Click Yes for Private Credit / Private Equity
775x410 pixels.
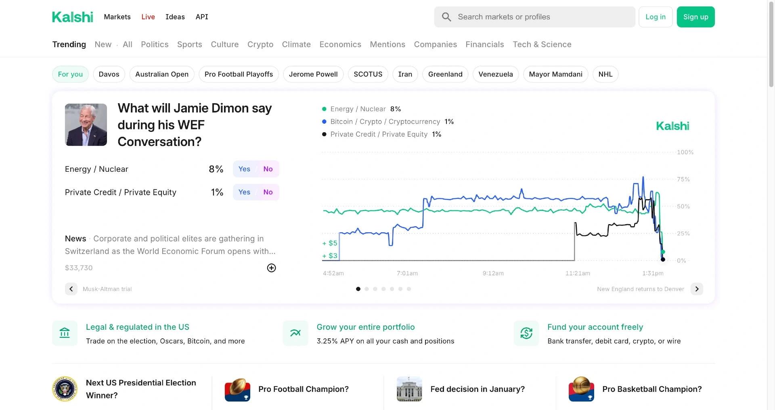pos(244,192)
